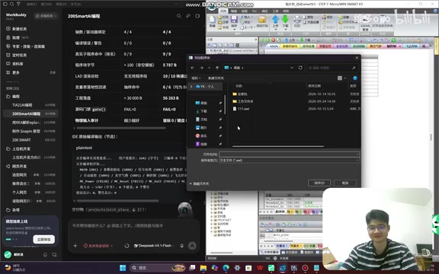Open the 制作 Snapin 原型 conversation

click(30, 131)
